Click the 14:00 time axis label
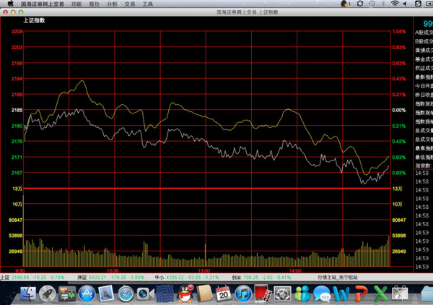 295,271
